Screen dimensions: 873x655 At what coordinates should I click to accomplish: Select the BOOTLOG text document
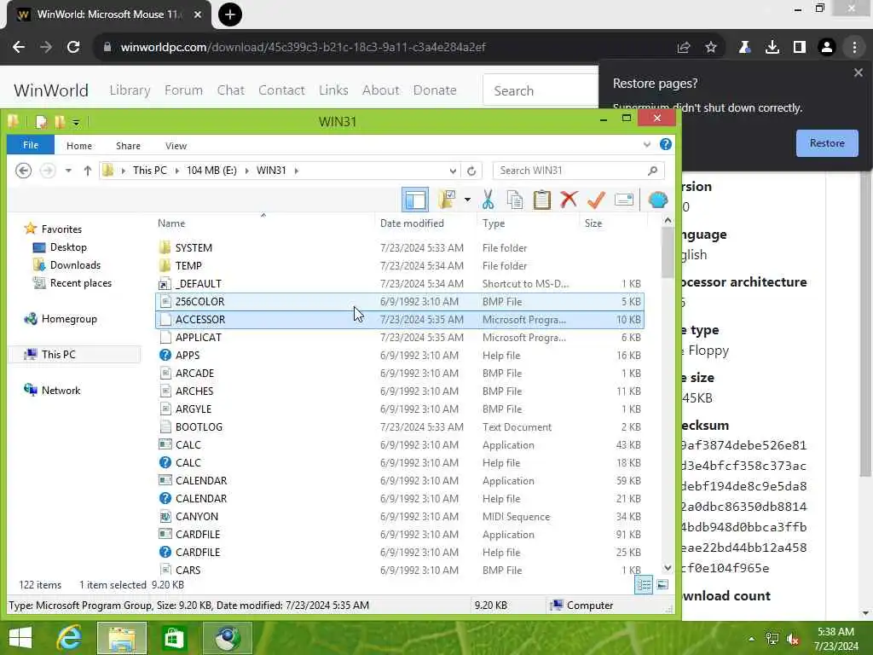point(400,426)
